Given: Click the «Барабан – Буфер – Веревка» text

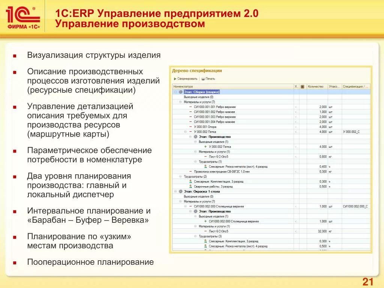Looking at the screenshot, I should click(x=88, y=220).
